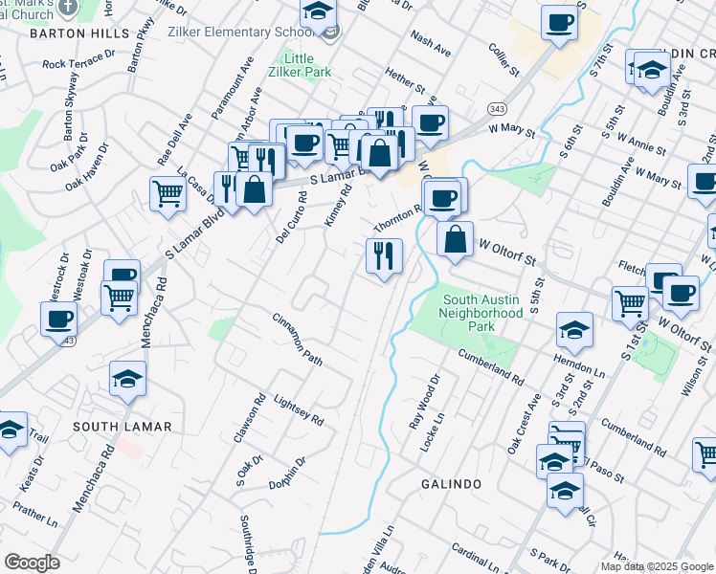
Task: Open the school marker near Herndon Ln
Action: point(575,333)
